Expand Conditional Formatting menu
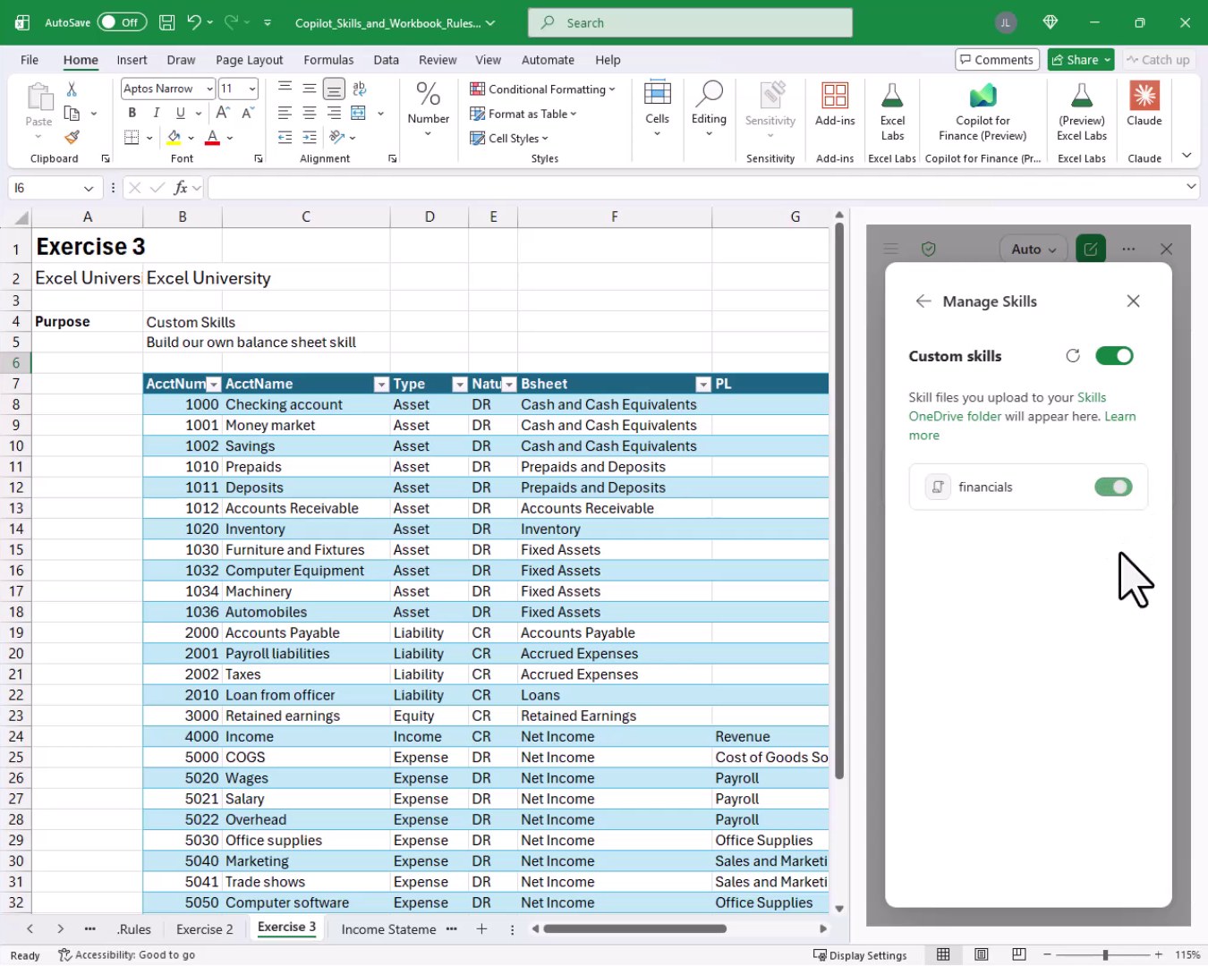Viewport: 1208px width, 966px height. point(542,89)
